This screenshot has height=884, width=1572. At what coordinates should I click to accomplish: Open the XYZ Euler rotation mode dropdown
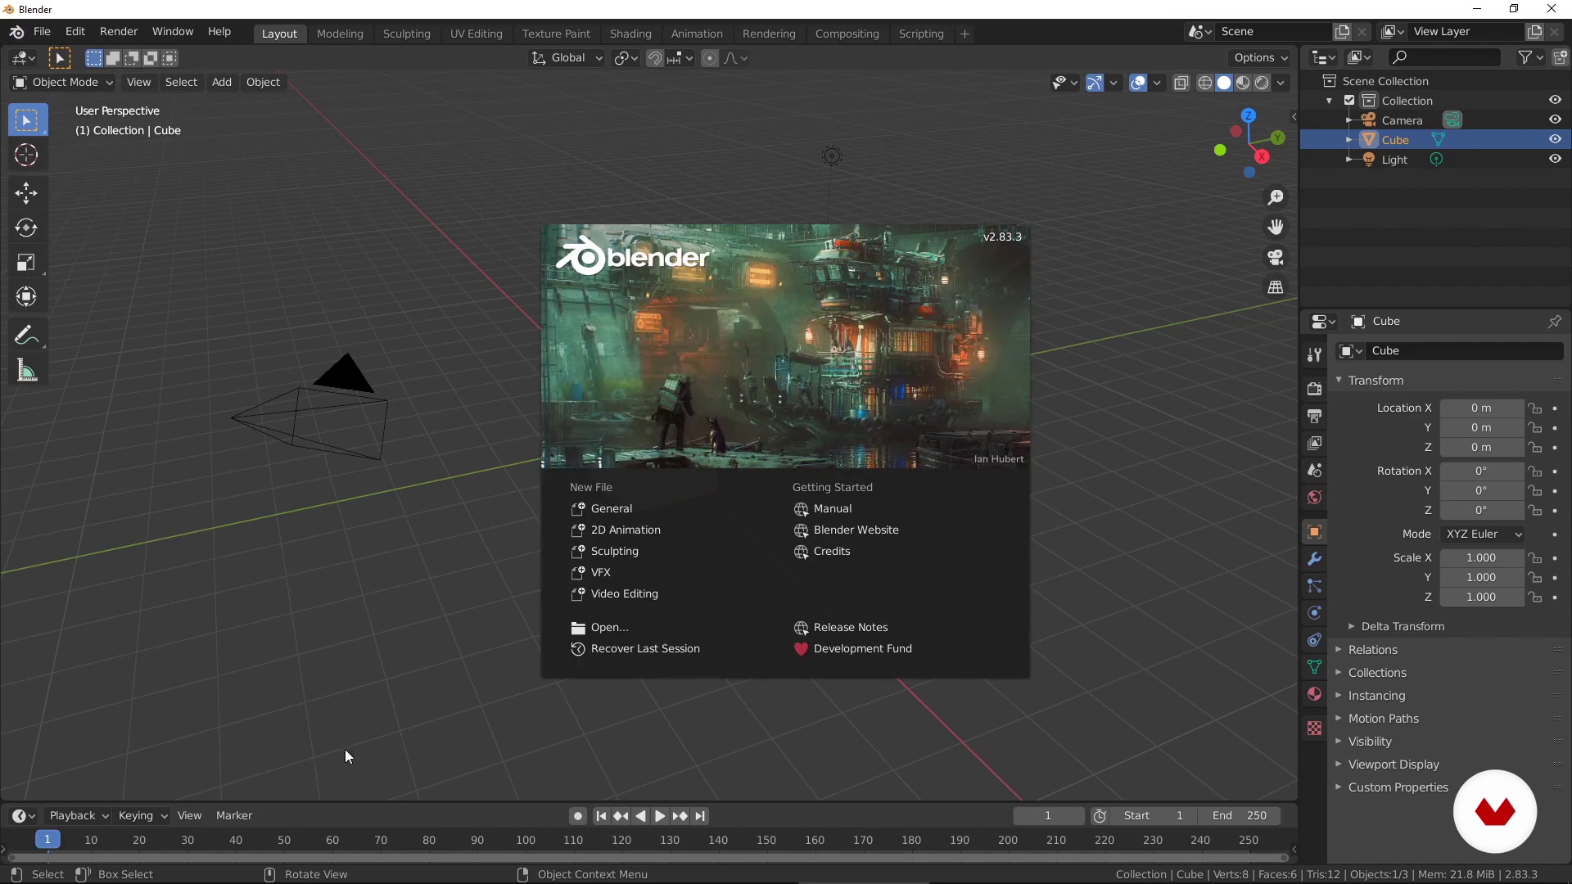pos(1484,534)
